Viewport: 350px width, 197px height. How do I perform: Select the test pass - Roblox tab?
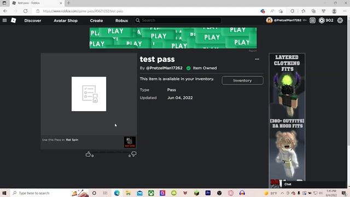tap(37, 3)
